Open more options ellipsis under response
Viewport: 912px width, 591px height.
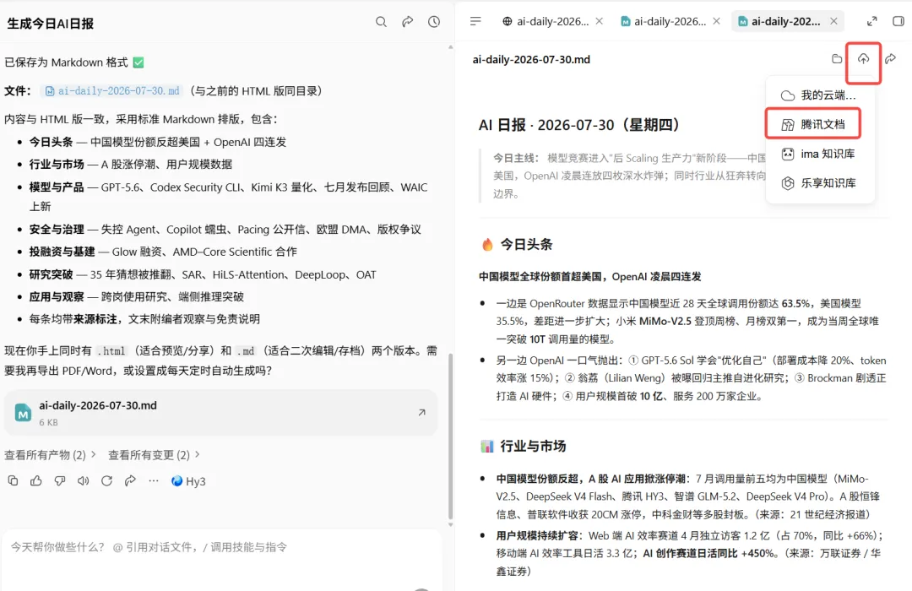pyautogui.click(x=154, y=480)
